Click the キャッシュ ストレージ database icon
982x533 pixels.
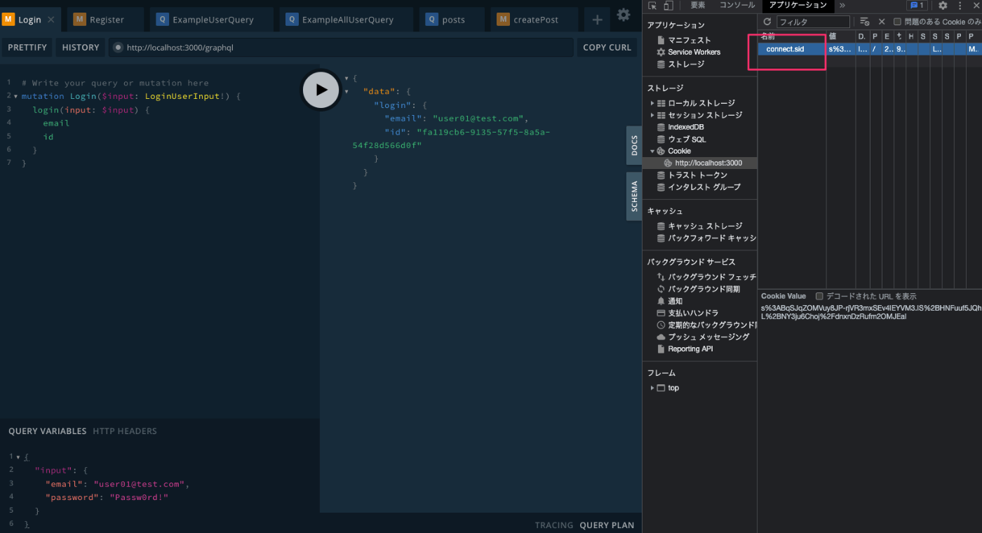[x=661, y=226]
